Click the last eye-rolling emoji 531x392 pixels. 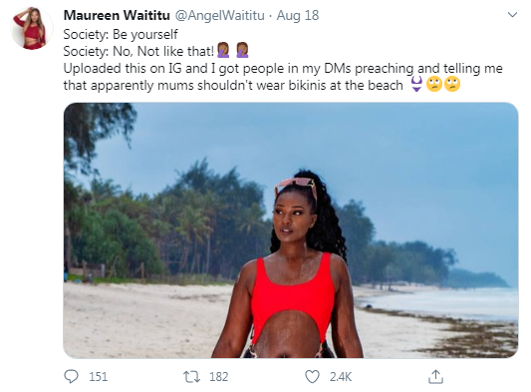[x=452, y=84]
